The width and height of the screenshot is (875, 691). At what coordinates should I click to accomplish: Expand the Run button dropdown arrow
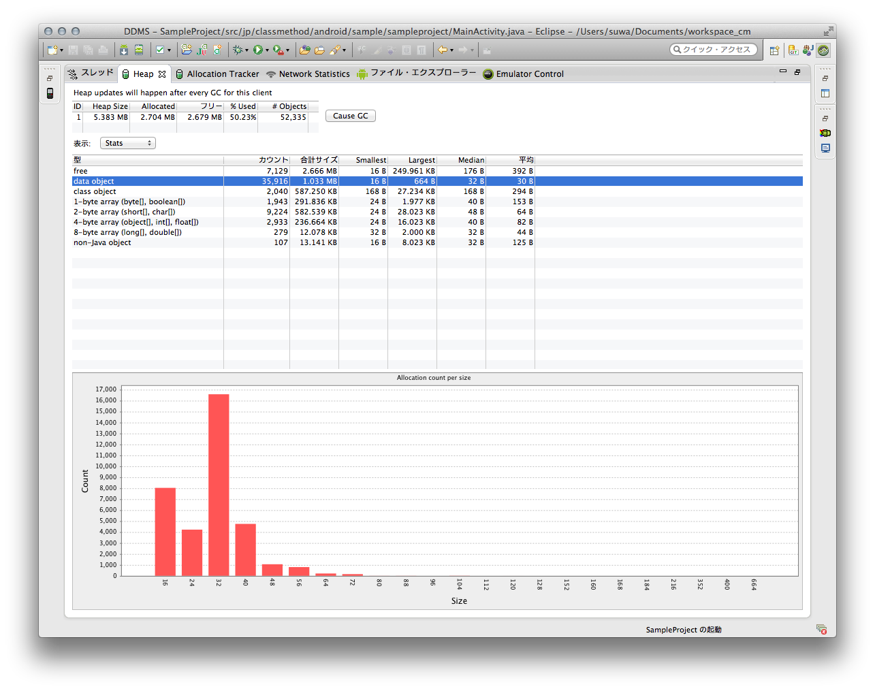tap(267, 50)
